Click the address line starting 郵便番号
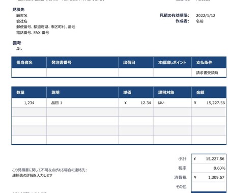Viewport: 234px width, 193px height. [46, 27]
